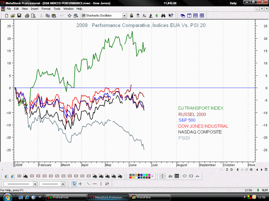Show hidden tray icons arrow
This screenshot has width=269, height=201.
(x=245, y=197)
